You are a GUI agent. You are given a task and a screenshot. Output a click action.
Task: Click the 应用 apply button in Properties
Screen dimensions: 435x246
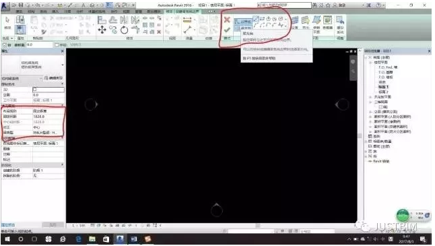53,225
